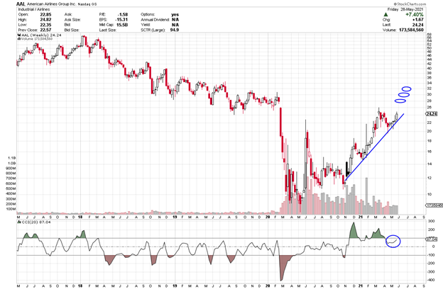Click the StockCharts.com copyright label
This screenshot has height=289, width=443.
click(x=410, y=4)
